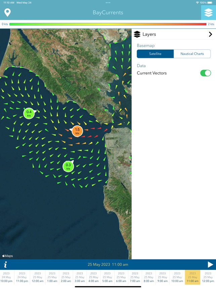Click the speed color scale bar
The height and width of the screenshot is (289, 216).
pos(108,24)
